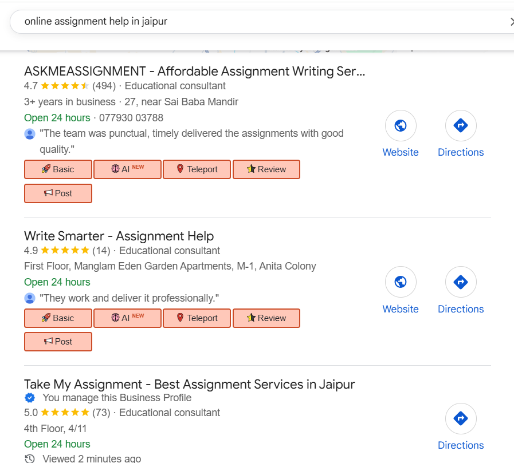This screenshot has width=514, height=463.
Task: Select Teleport button under ASKMEASSIGNMENT
Action: click(x=197, y=169)
